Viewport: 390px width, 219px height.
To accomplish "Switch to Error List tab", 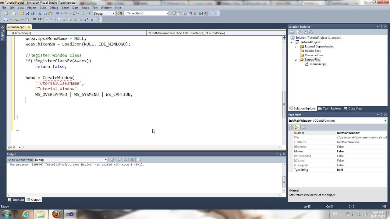I will point(16,200).
